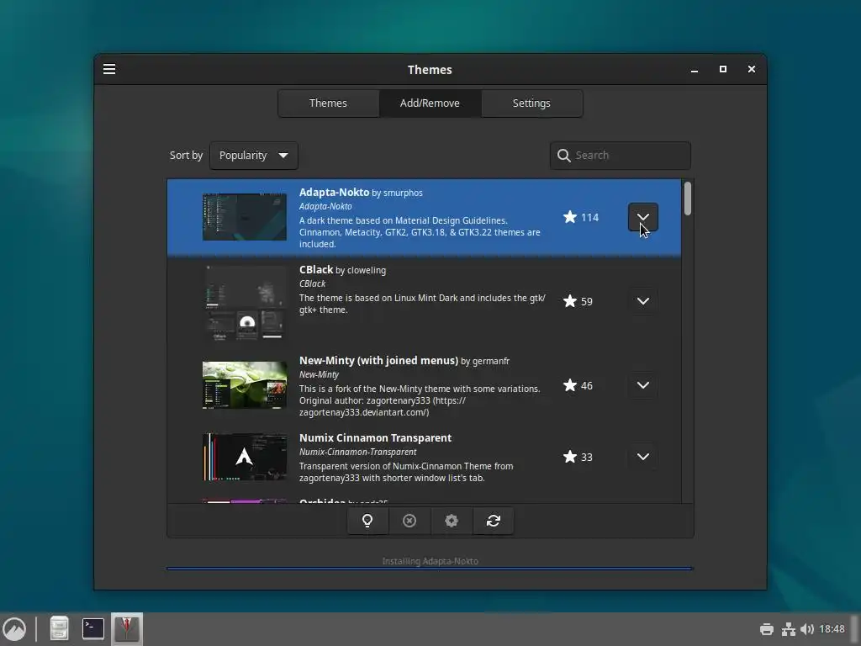Click the "Sort by" label
Image resolution: width=861 pixels, height=646 pixels.
pyautogui.click(x=186, y=156)
